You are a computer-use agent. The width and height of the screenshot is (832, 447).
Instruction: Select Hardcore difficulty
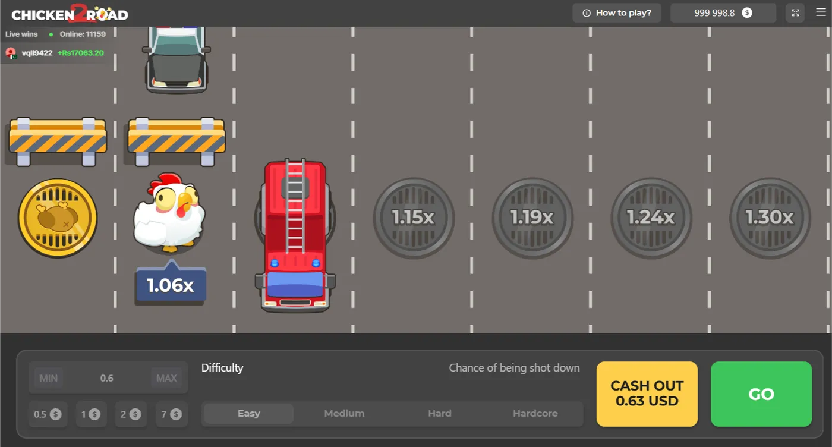coord(535,414)
